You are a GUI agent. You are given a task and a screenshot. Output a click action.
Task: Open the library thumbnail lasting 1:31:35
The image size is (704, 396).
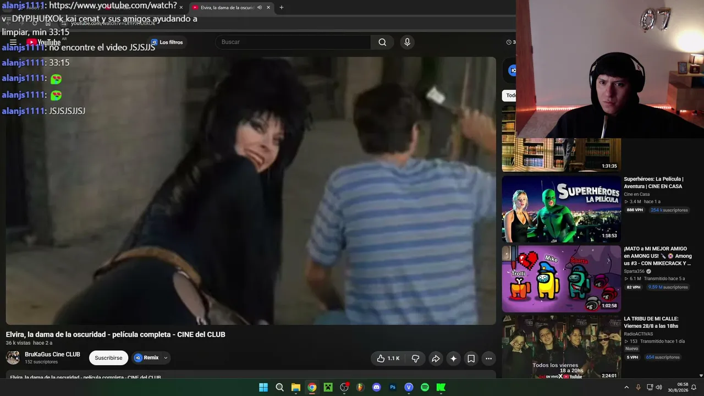pyautogui.click(x=561, y=155)
